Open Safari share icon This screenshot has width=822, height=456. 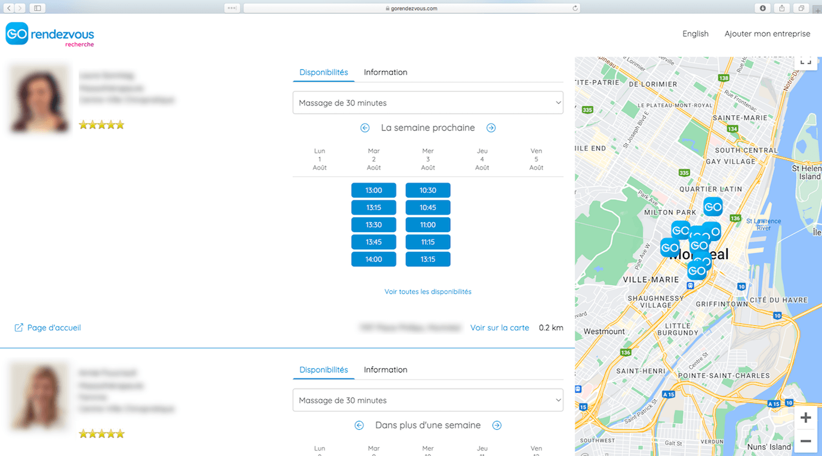tap(782, 8)
